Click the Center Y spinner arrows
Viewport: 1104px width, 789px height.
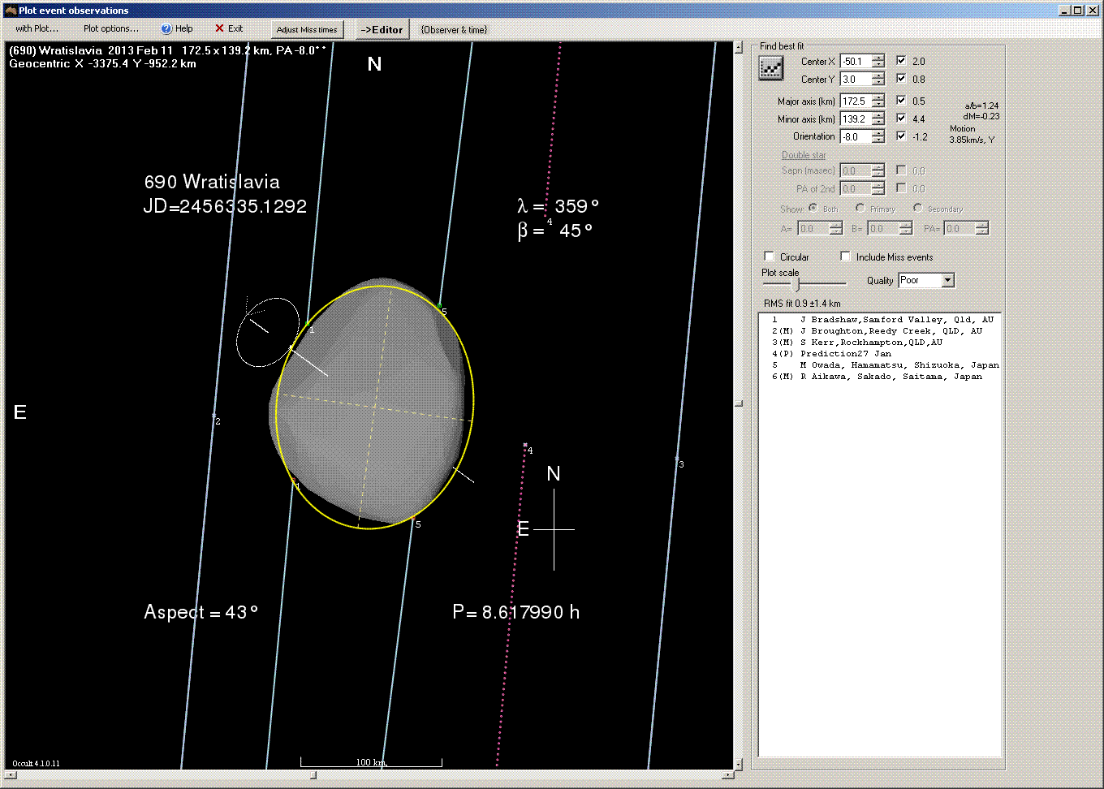click(x=878, y=79)
